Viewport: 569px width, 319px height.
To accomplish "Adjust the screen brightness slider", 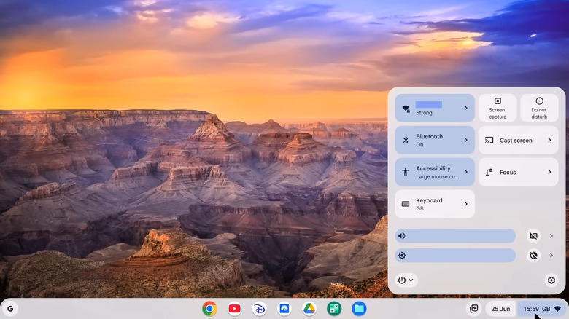I will pyautogui.click(x=455, y=255).
